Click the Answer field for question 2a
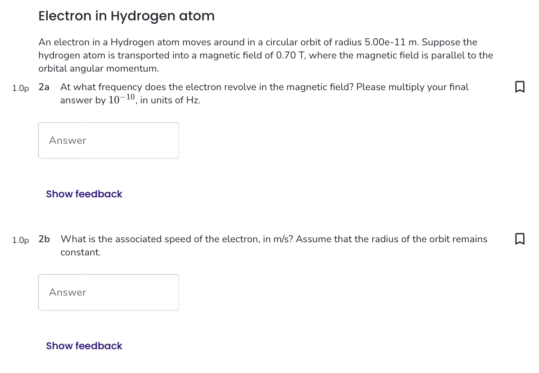This screenshot has height=373, width=539. click(x=109, y=140)
